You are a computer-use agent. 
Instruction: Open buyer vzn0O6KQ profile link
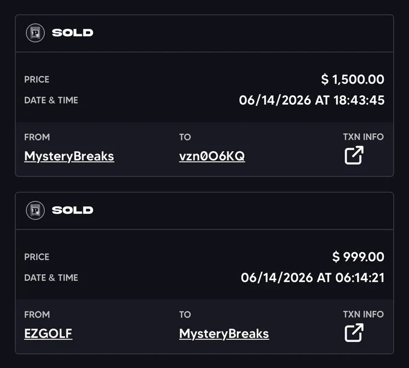(x=212, y=156)
